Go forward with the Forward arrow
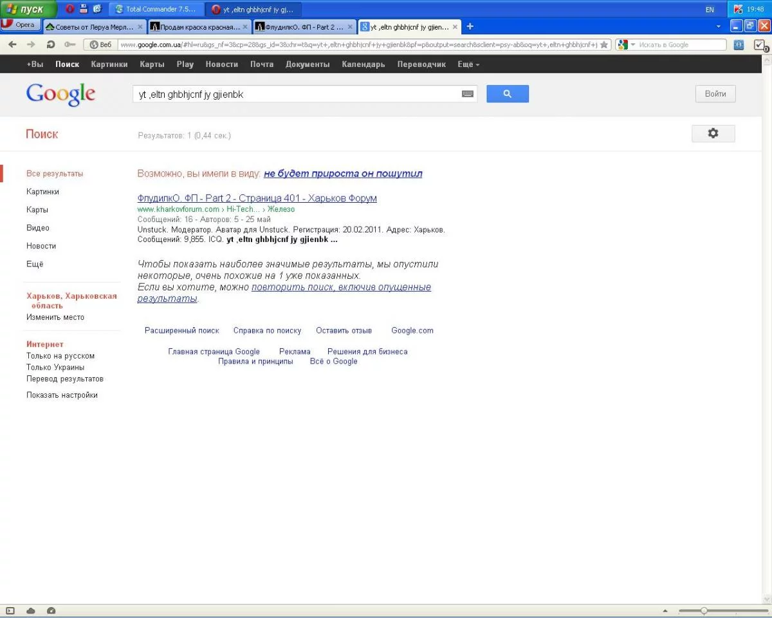The height and width of the screenshot is (618, 772). 31,44
